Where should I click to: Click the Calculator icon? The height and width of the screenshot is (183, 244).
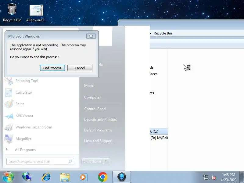tap(9, 92)
